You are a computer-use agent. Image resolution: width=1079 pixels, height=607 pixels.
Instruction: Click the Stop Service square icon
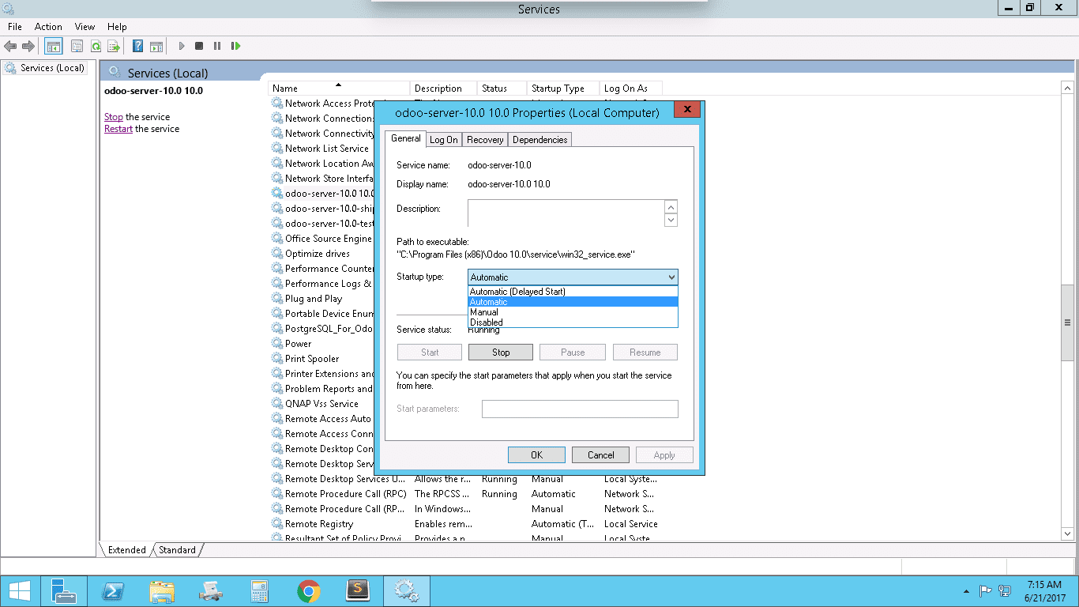[x=199, y=47]
